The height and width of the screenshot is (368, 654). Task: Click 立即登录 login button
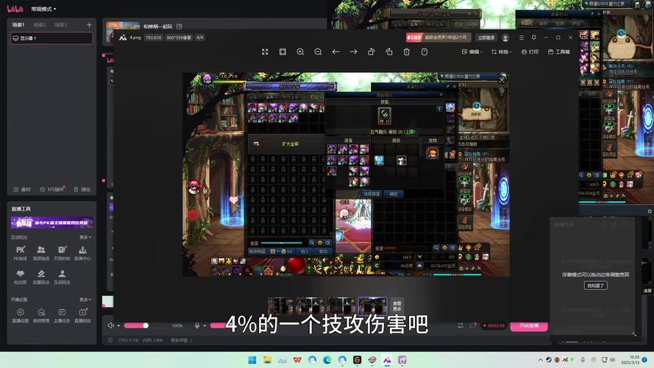(x=486, y=38)
